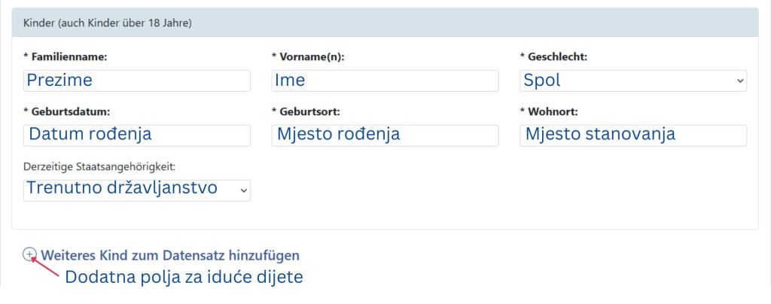Click the plus icon to add another child
Viewport: 771px width, 304px height.
pyautogui.click(x=30, y=255)
